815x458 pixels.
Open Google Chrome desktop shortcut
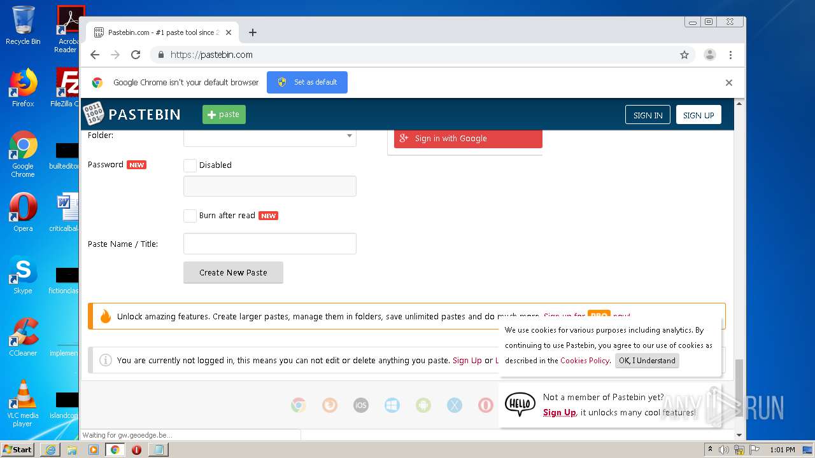[x=23, y=154]
